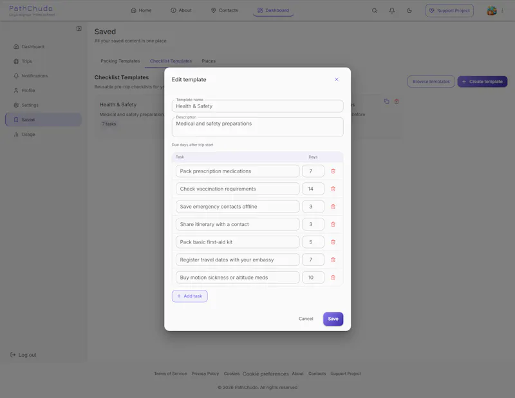Close the Edit template dialog
The height and width of the screenshot is (398, 515).
click(x=336, y=79)
